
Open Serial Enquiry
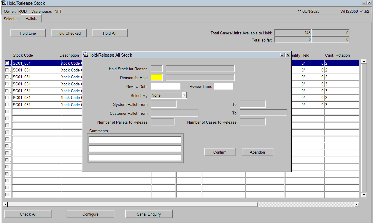click(149, 214)
